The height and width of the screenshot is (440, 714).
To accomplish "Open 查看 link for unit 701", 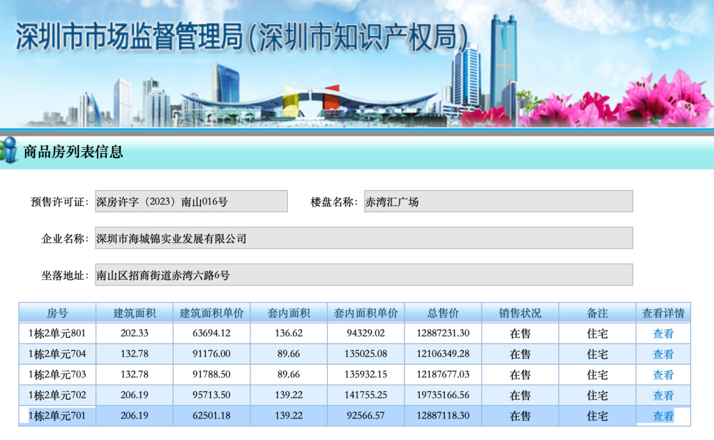I will click(x=662, y=416).
